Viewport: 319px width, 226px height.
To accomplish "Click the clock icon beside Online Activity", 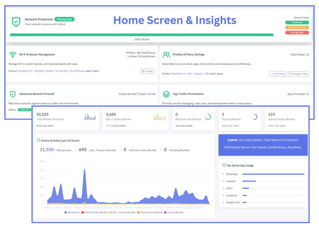I will pyautogui.click(x=38, y=140).
